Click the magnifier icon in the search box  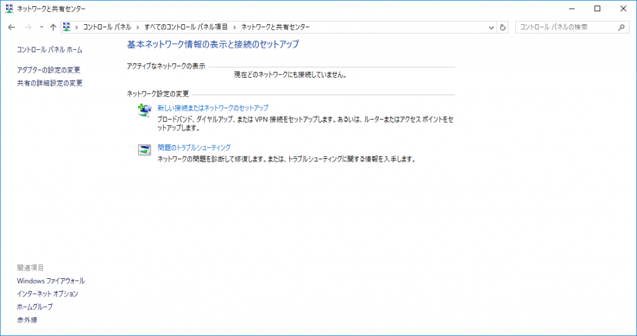(621, 27)
